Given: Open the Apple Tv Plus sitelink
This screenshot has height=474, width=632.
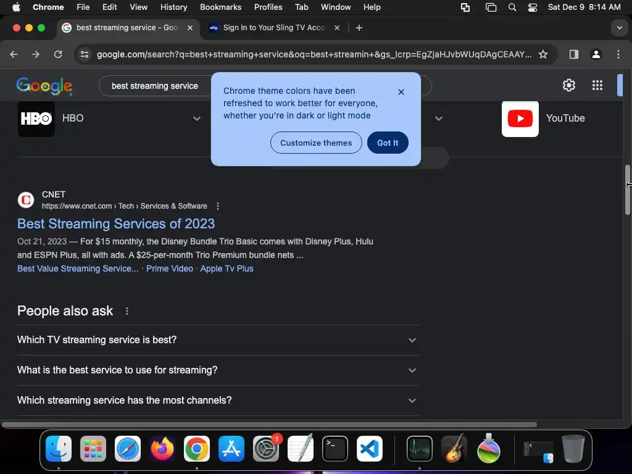Looking at the screenshot, I should coord(227,269).
